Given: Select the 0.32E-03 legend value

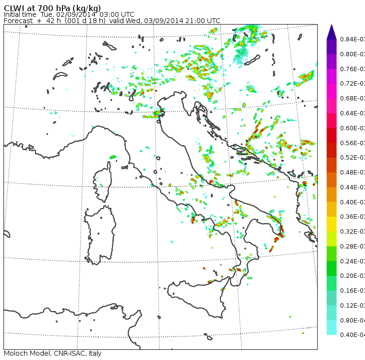Looking at the screenshot, I should coord(353,231).
